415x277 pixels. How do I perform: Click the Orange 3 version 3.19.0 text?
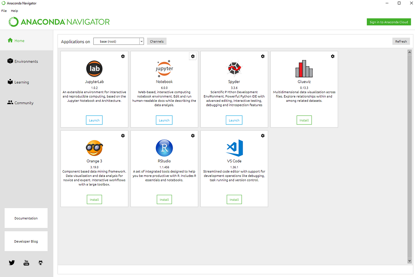pos(94,167)
